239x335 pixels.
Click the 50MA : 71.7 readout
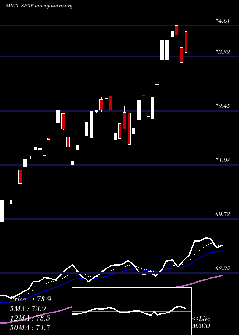(x=30, y=327)
